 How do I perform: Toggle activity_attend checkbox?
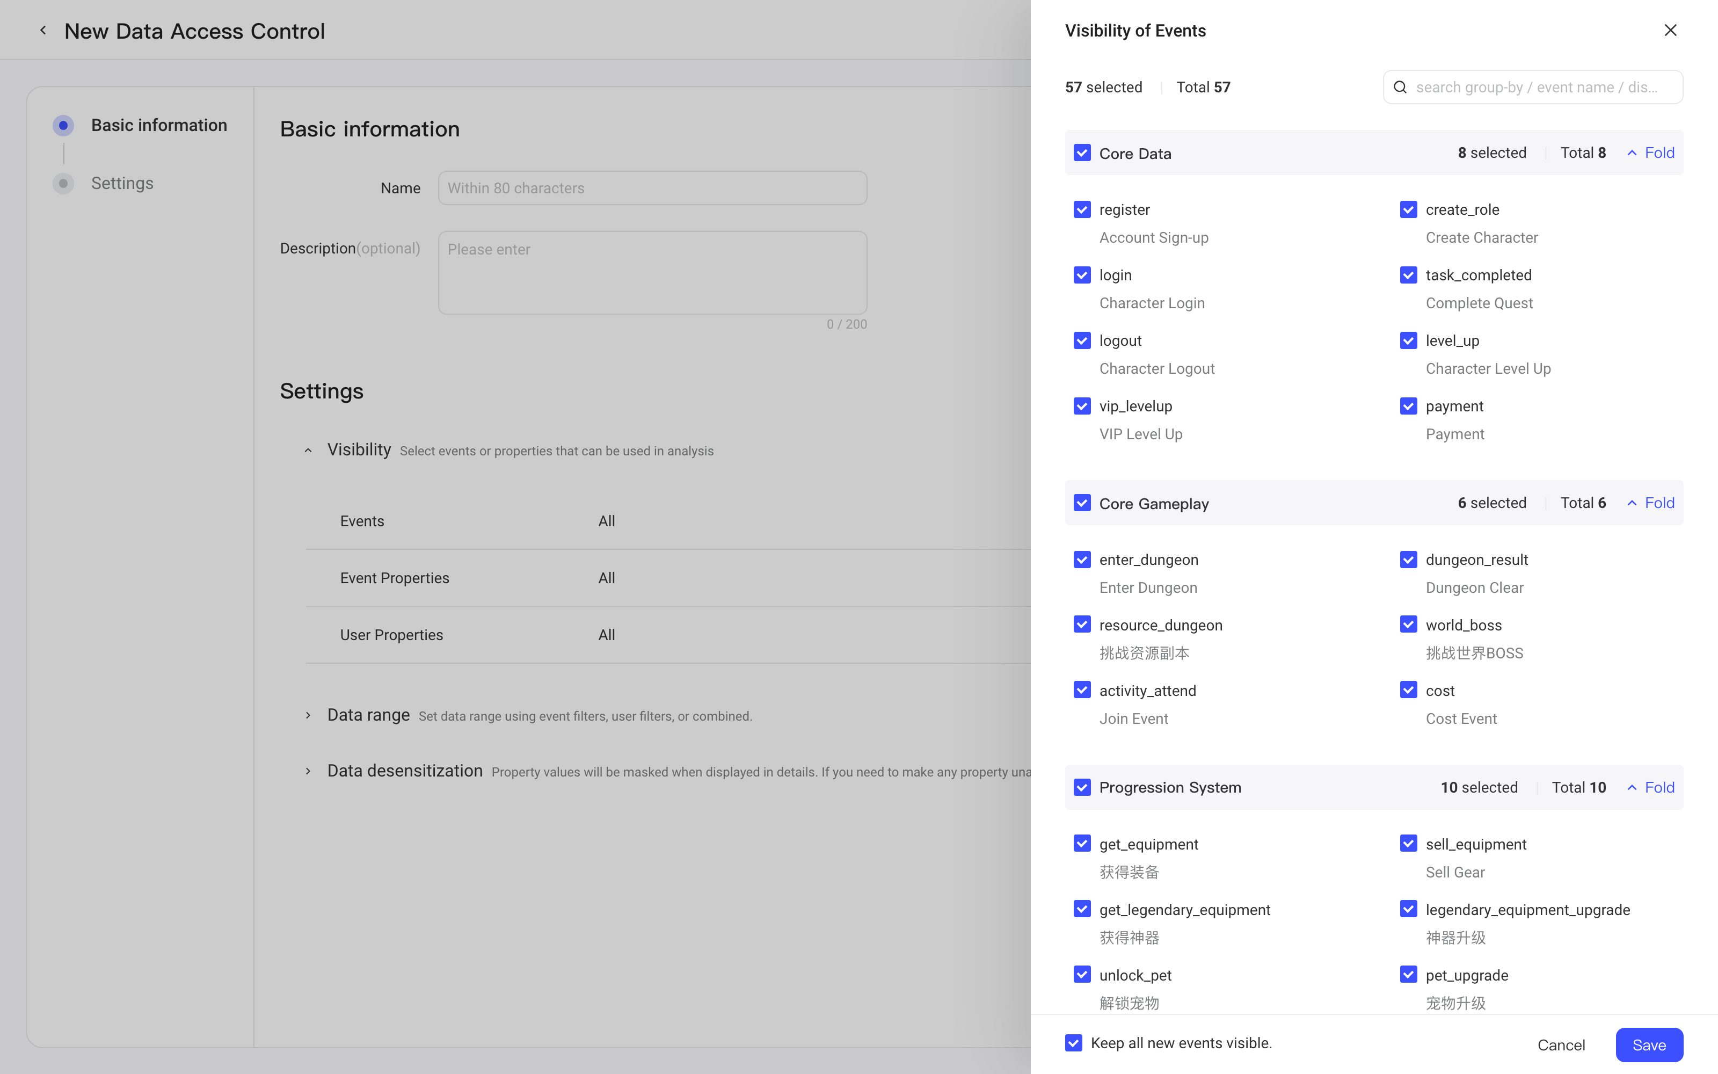[1082, 690]
